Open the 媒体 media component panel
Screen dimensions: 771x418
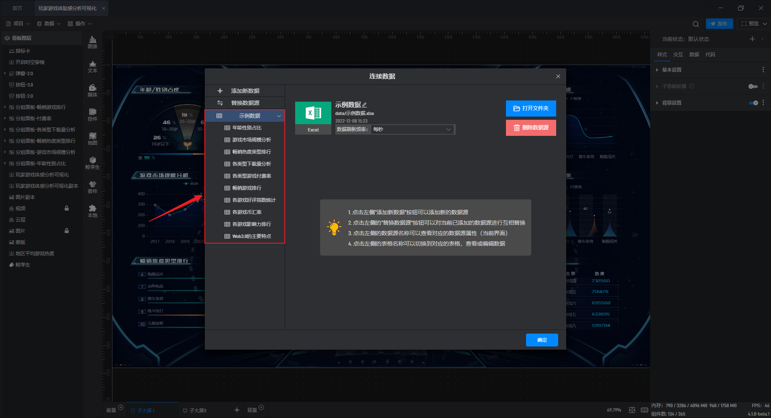(x=92, y=90)
